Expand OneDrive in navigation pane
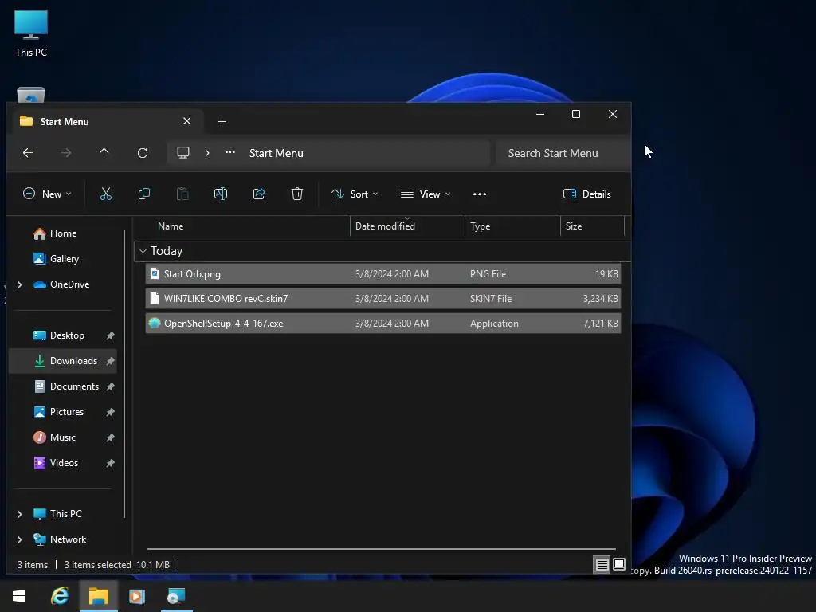 pos(20,284)
